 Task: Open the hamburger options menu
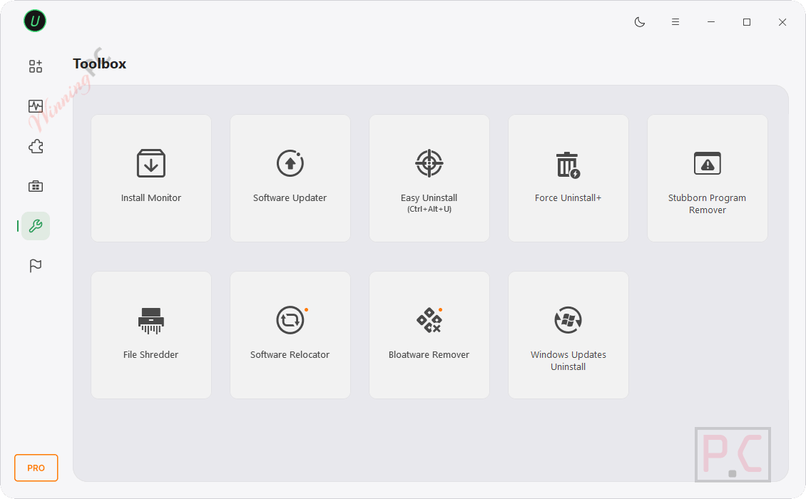pos(675,22)
